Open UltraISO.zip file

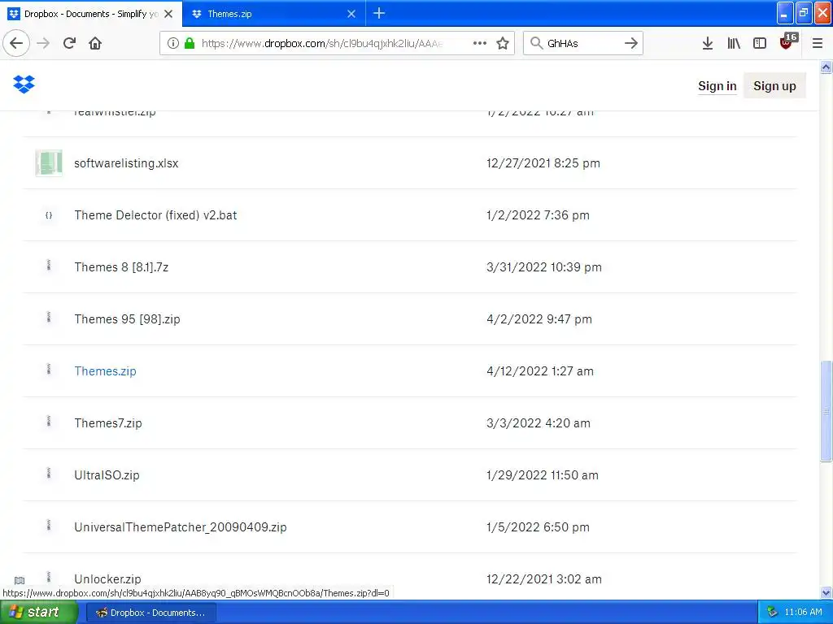107,474
